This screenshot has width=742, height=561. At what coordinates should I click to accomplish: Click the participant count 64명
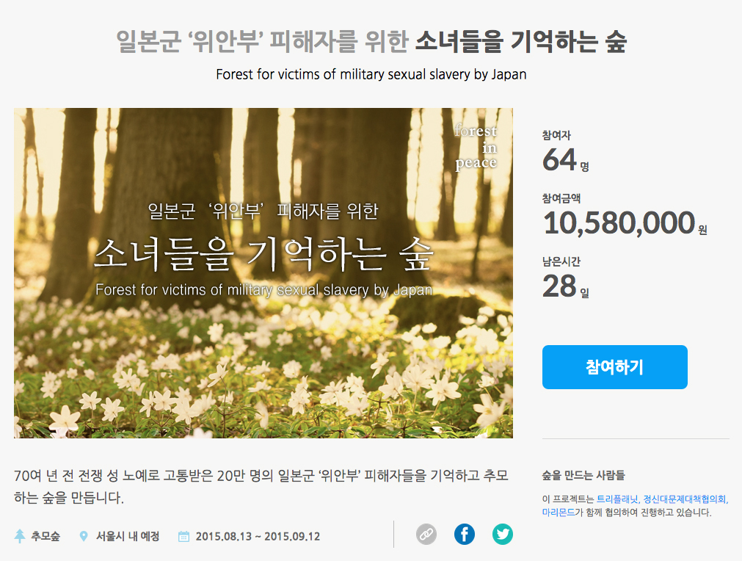click(x=566, y=159)
